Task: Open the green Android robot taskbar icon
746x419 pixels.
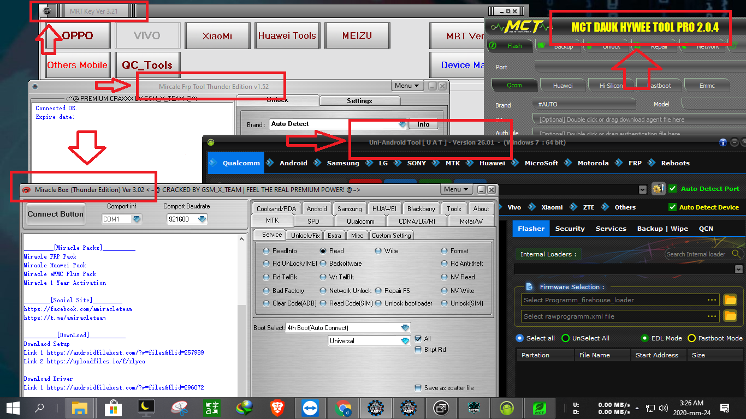Action: pyautogui.click(x=507, y=408)
